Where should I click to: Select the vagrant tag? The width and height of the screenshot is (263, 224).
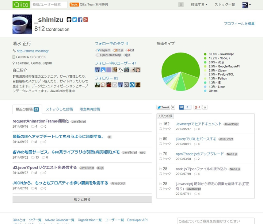104,50
